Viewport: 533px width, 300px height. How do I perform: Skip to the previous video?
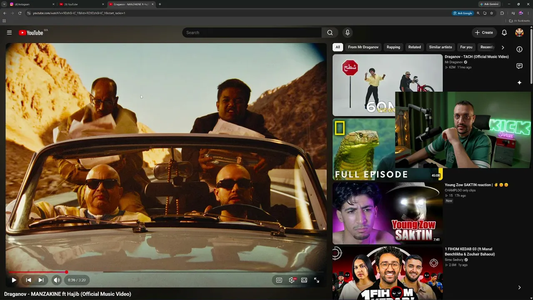[x=28, y=280]
